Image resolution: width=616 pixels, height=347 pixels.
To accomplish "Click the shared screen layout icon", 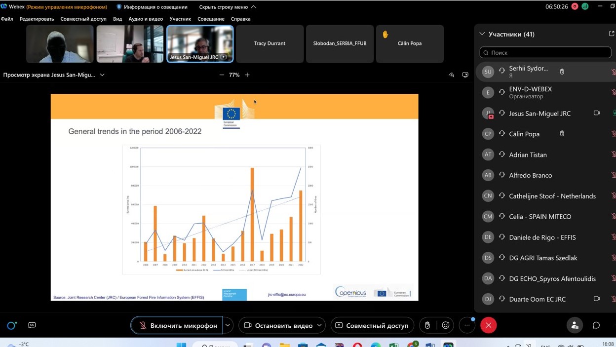I will (465, 75).
